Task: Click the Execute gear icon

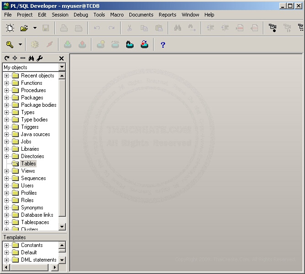Action: pos(35,44)
